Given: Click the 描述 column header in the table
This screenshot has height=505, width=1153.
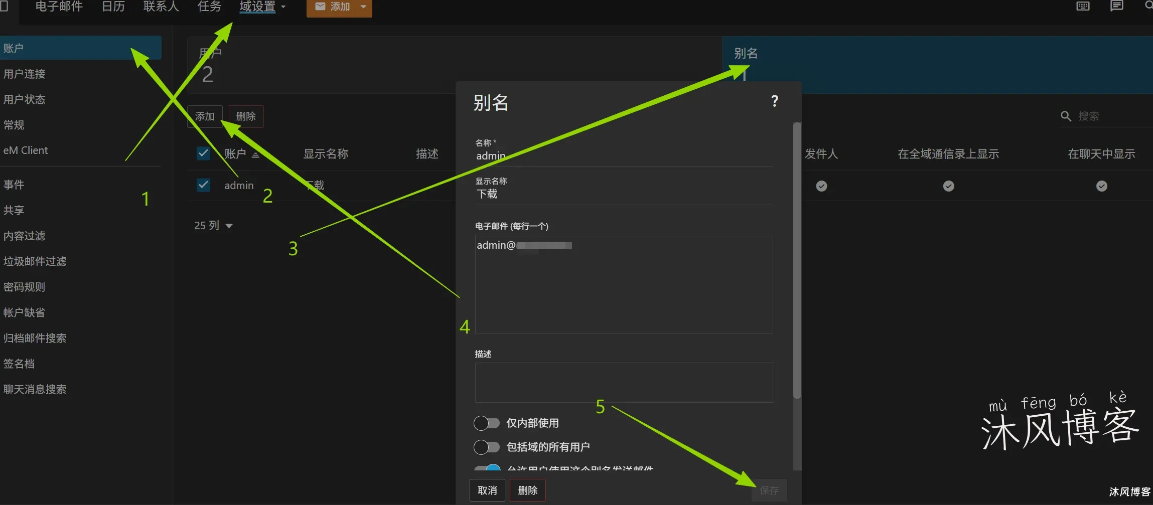Looking at the screenshot, I should [x=427, y=154].
